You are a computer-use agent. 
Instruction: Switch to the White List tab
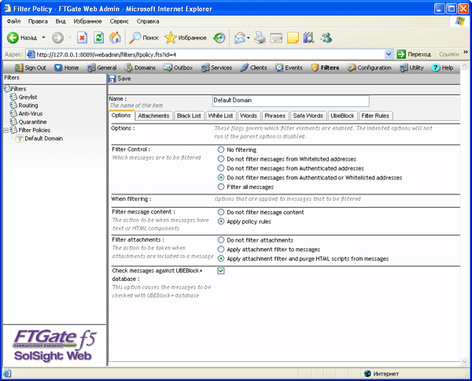click(220, 116)
